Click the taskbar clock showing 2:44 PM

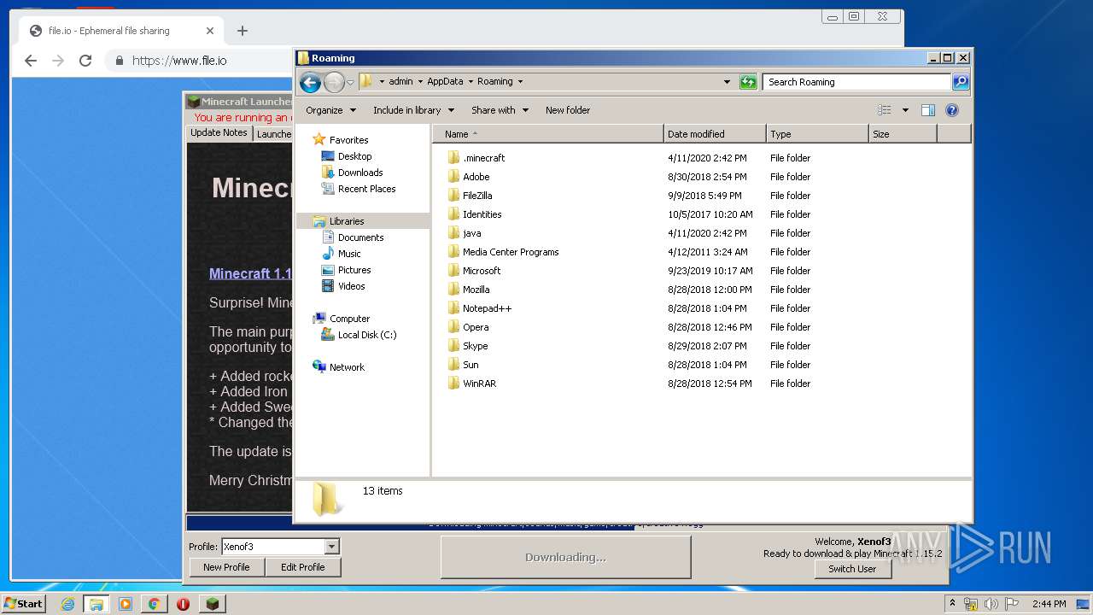pos(1049,604)
